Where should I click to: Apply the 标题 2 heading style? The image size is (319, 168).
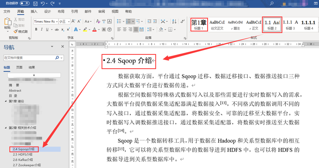point(272,25)
